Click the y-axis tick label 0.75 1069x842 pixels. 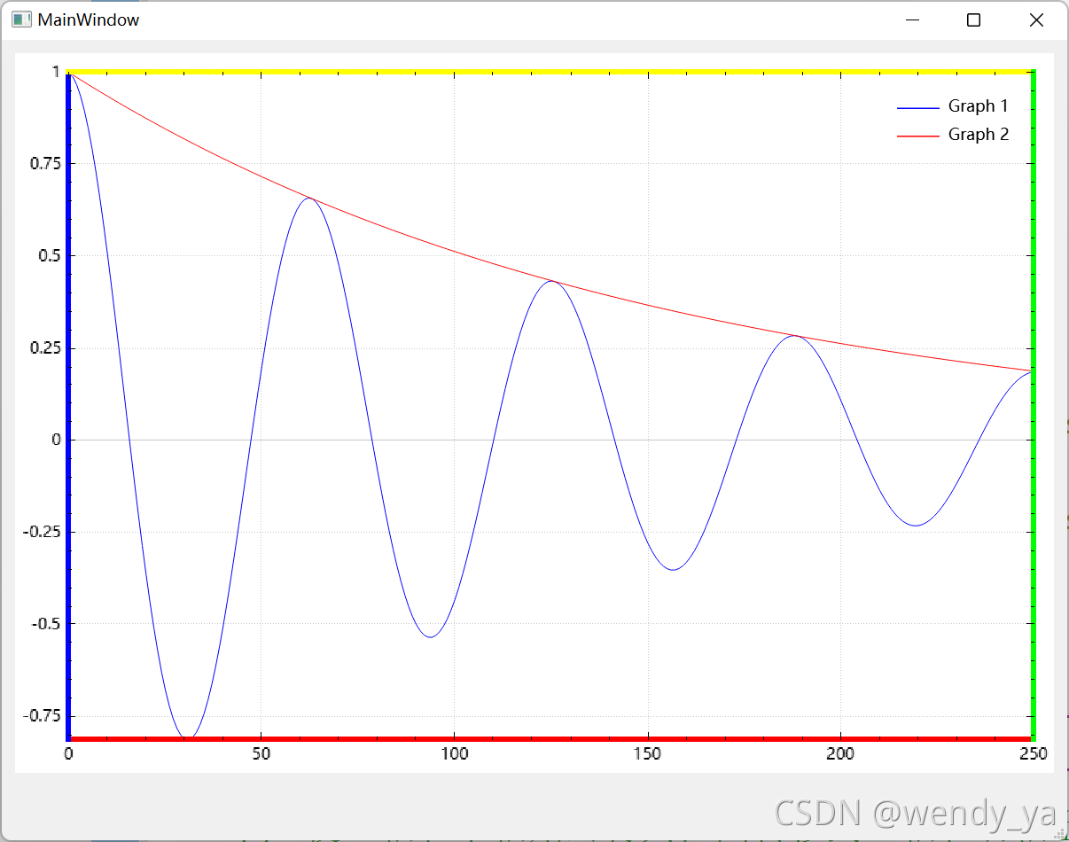click(44, 164)
